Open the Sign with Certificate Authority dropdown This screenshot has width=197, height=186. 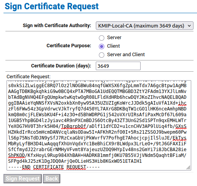click(x=144, y=26)
